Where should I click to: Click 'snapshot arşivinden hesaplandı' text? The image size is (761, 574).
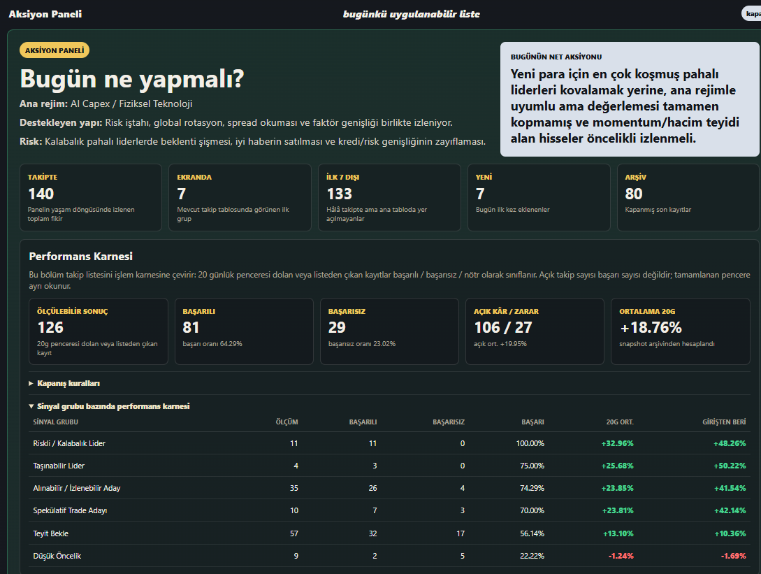(x=667, y=343)
